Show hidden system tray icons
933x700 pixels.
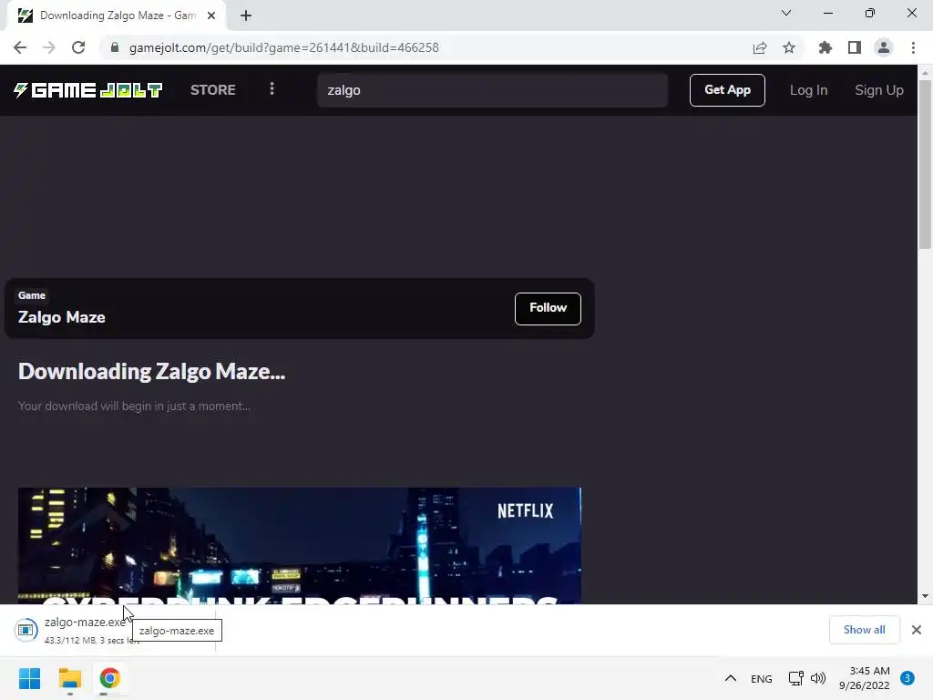pos(730,678)
